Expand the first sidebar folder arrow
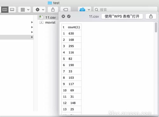 coord(32,22)
